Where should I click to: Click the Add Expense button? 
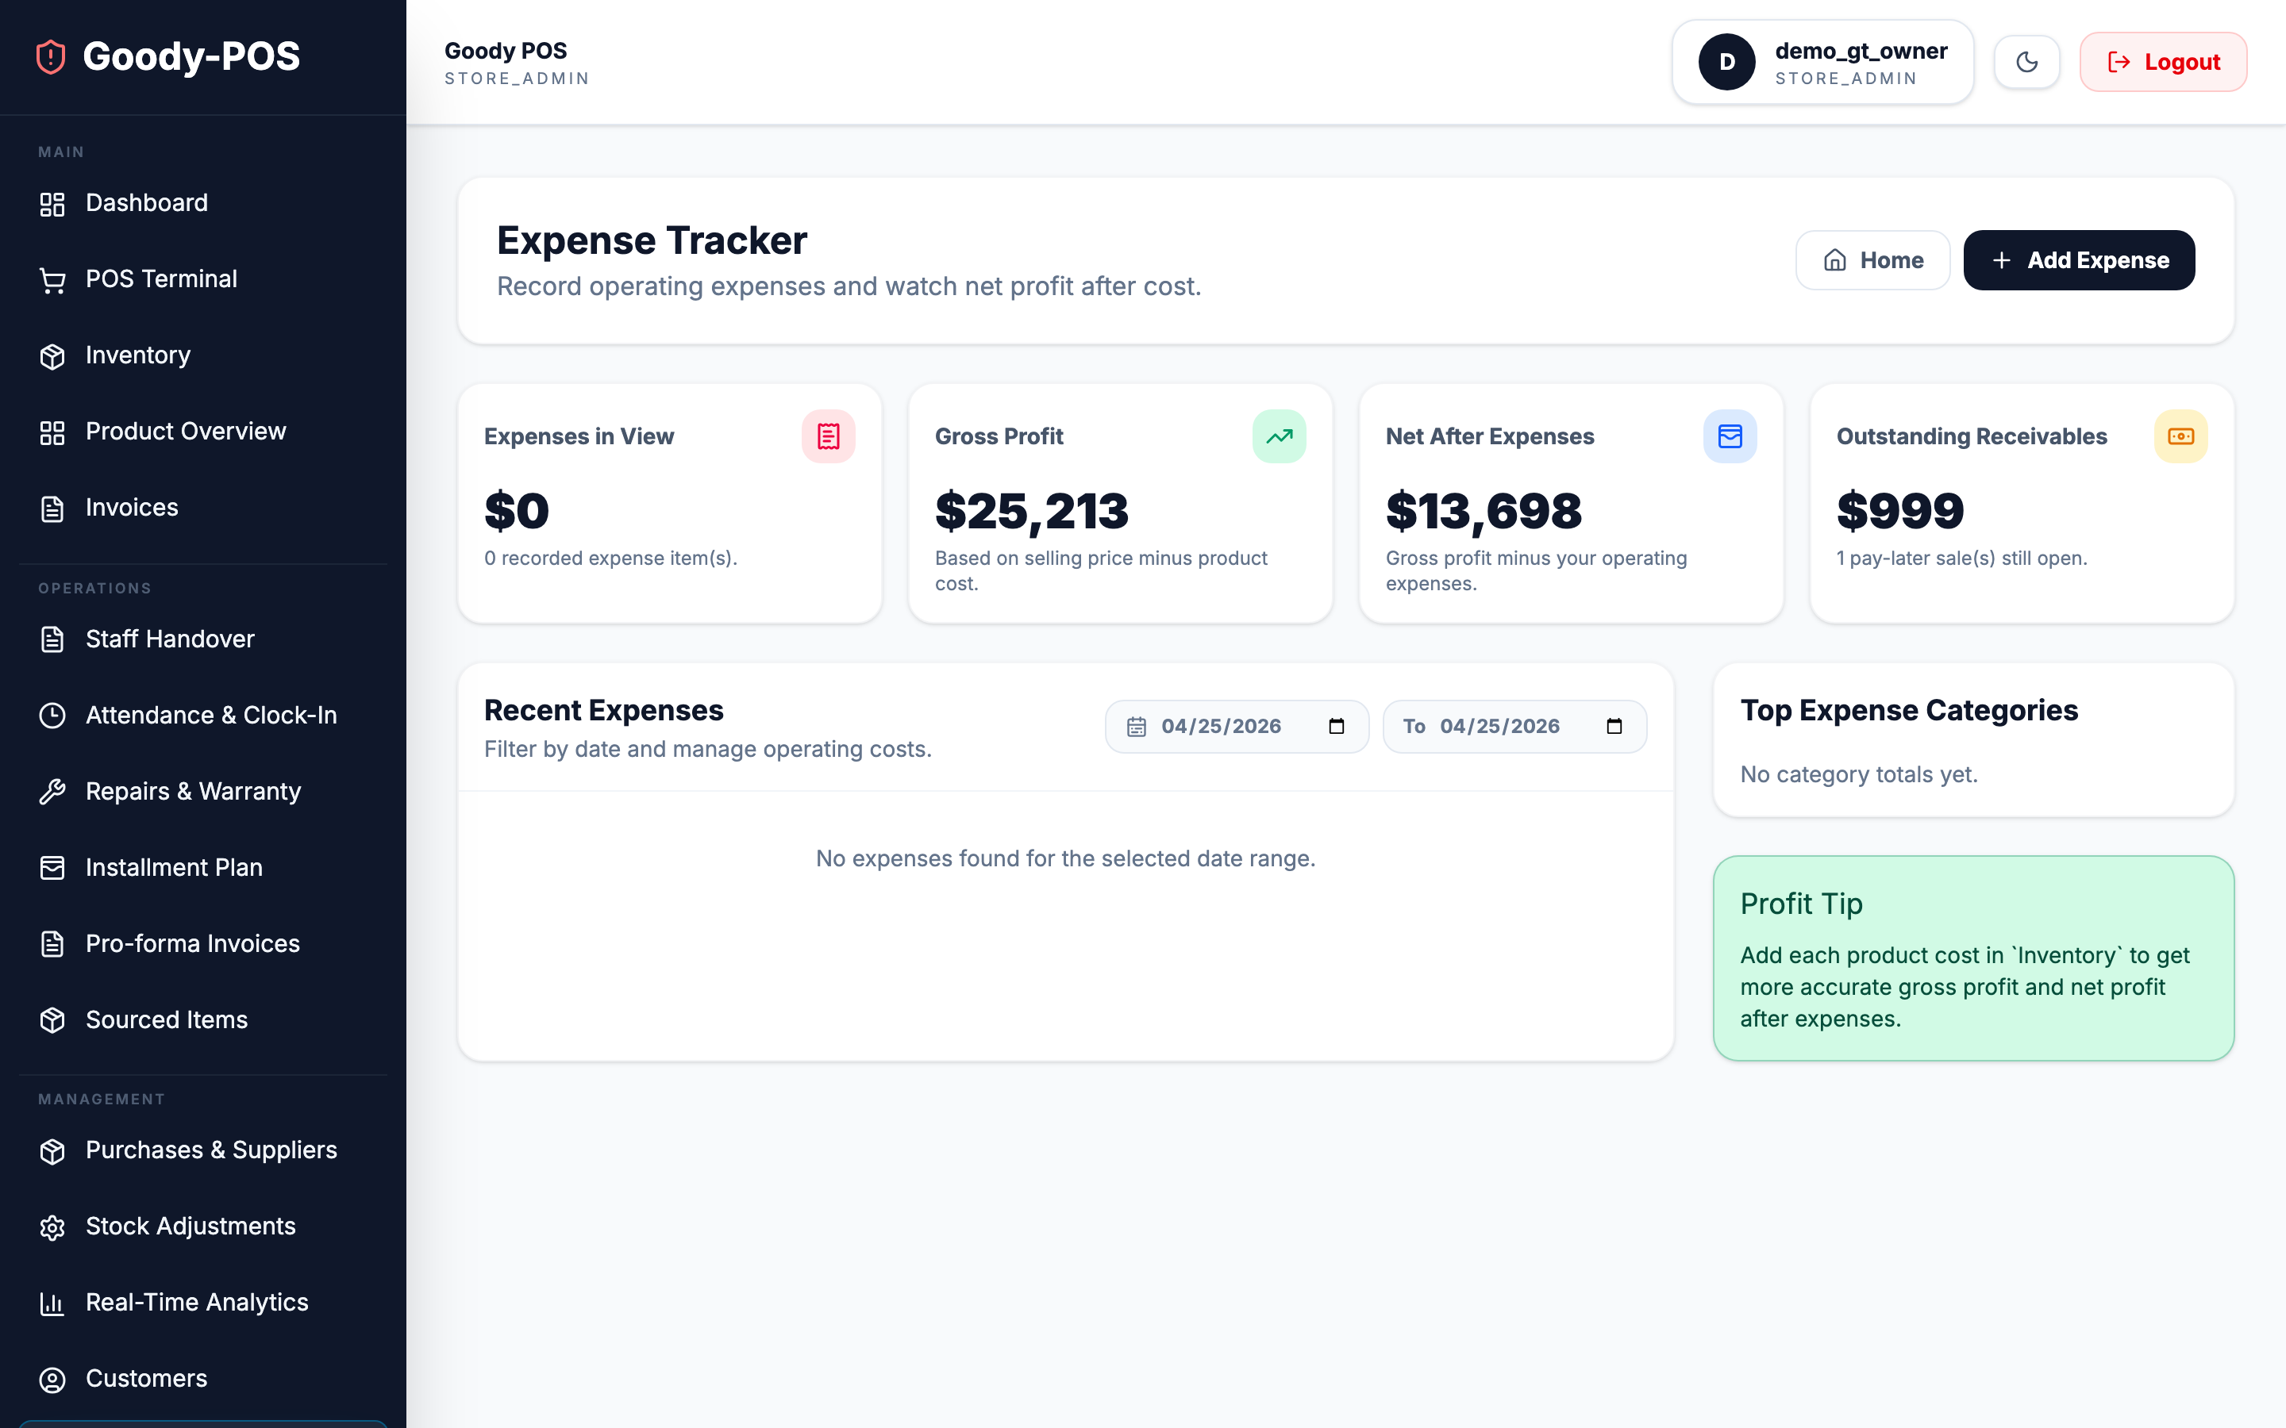pos(2079,259)
